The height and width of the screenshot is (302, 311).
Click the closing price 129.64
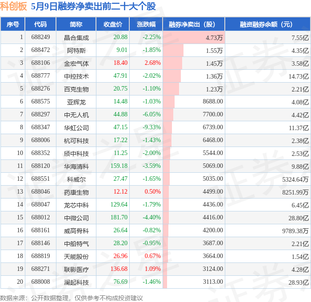tap(119, 205)
